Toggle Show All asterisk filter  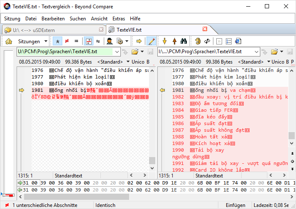pyautogui.click(x=58, y=41)
